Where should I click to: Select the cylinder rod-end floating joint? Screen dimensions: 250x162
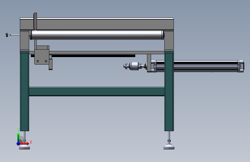click(135, 66)
